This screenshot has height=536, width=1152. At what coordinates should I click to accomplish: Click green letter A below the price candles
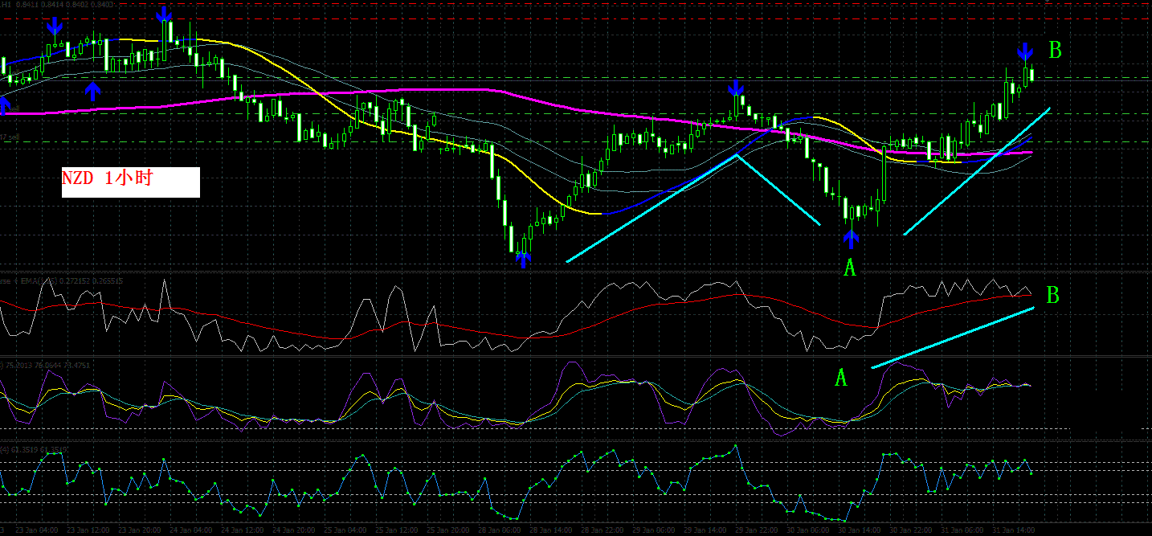click(x=851, y=268)
